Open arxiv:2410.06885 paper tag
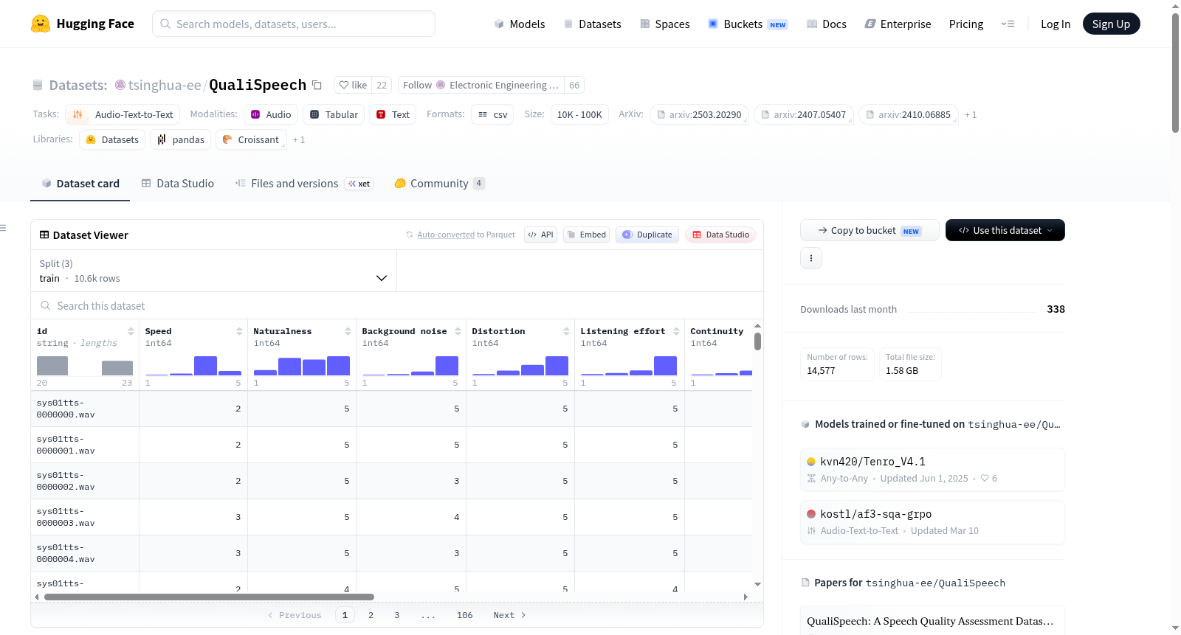1181x635 pixels. pyautogui.click(x=908, y=114)
